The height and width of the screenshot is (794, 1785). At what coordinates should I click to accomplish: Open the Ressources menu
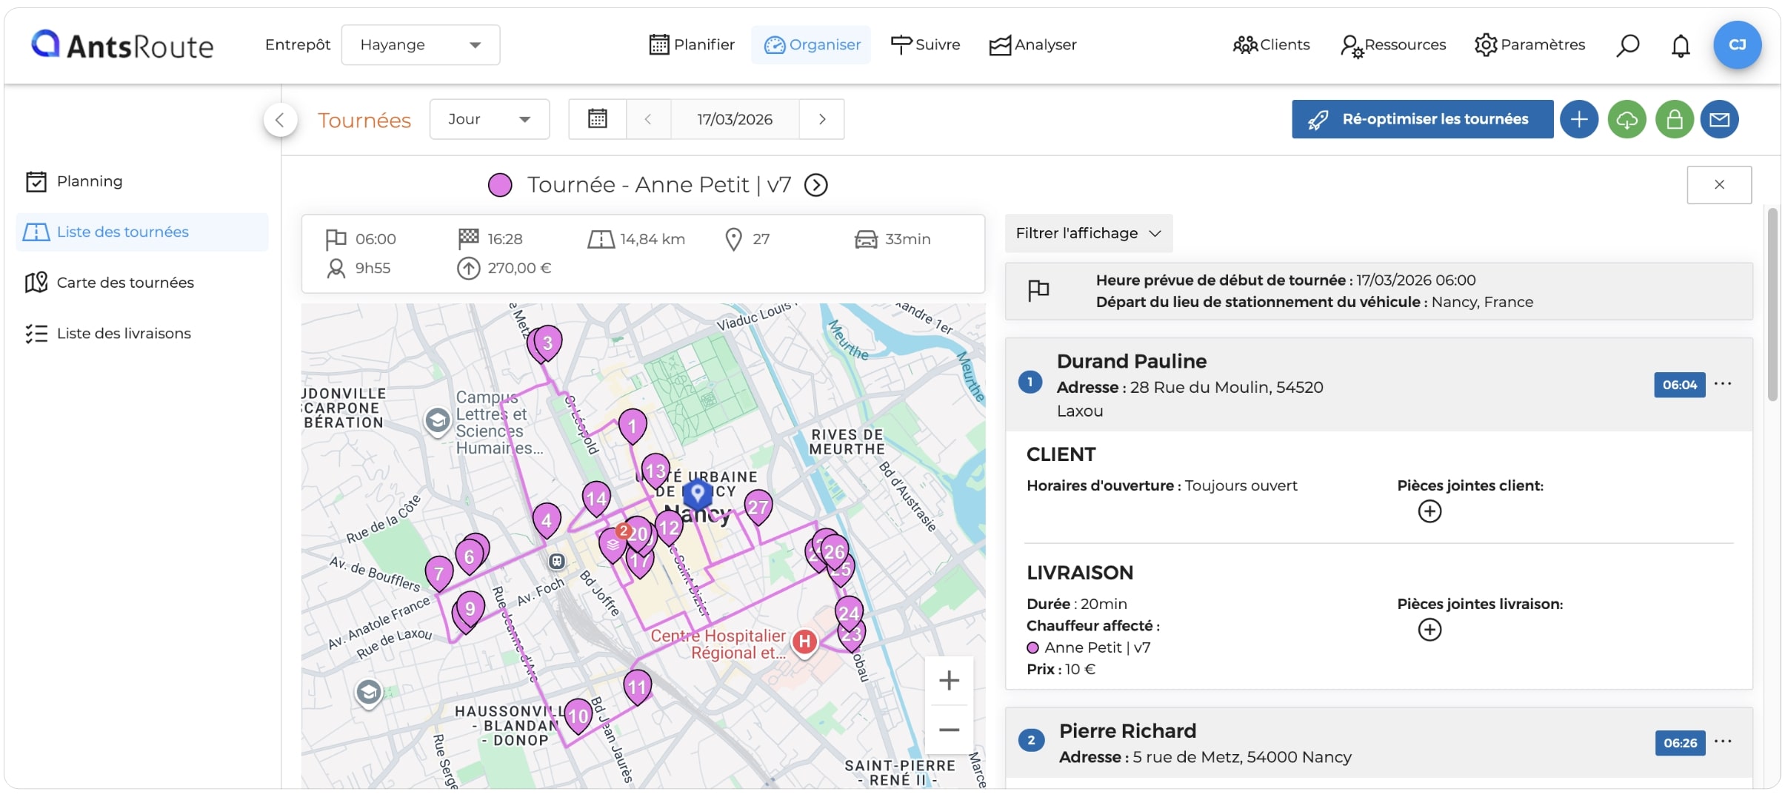[1393, 45]
